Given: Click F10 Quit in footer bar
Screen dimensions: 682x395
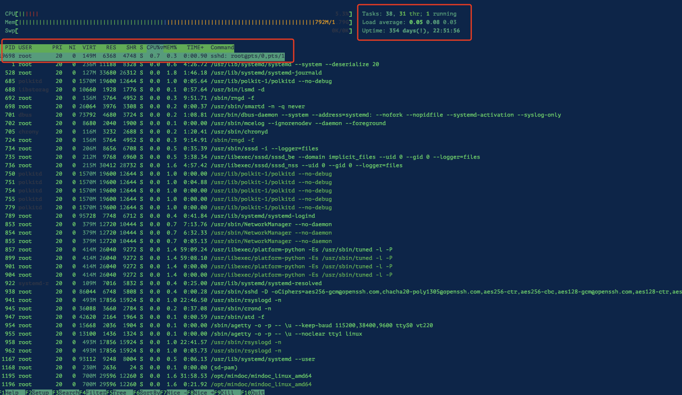Looking at the screenshot, I should pyautogui.click(x=253, y=392).
